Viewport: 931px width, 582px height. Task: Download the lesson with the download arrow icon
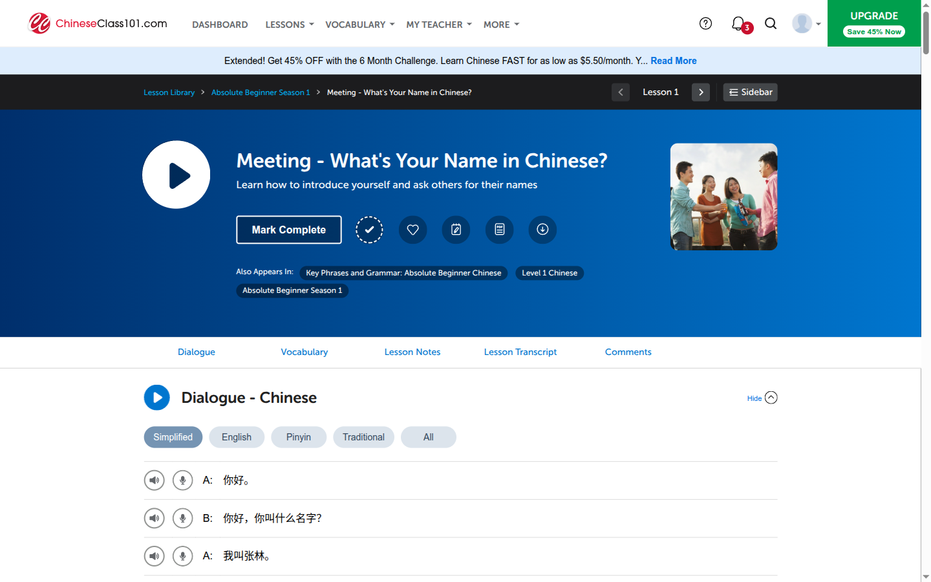(542, 230)
